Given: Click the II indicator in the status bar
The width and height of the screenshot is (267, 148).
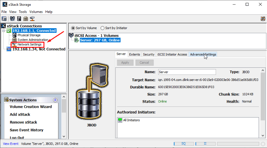Looking at the screenshot, I should tap(205, 144).
